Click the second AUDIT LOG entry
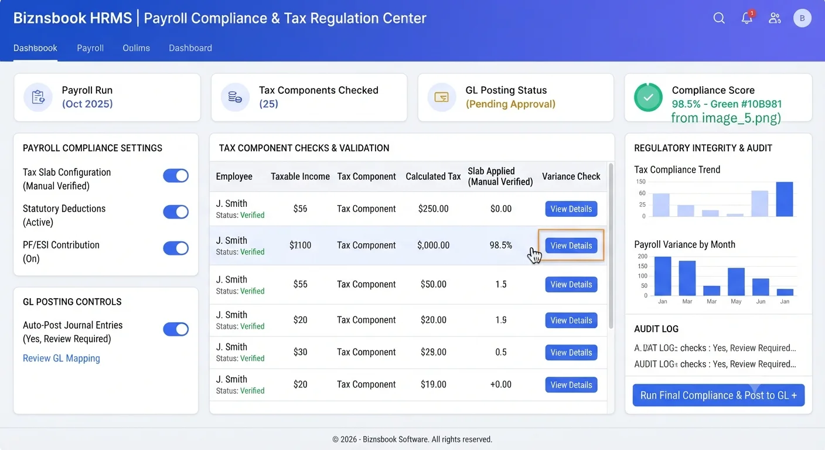 [x=715, y=364]
